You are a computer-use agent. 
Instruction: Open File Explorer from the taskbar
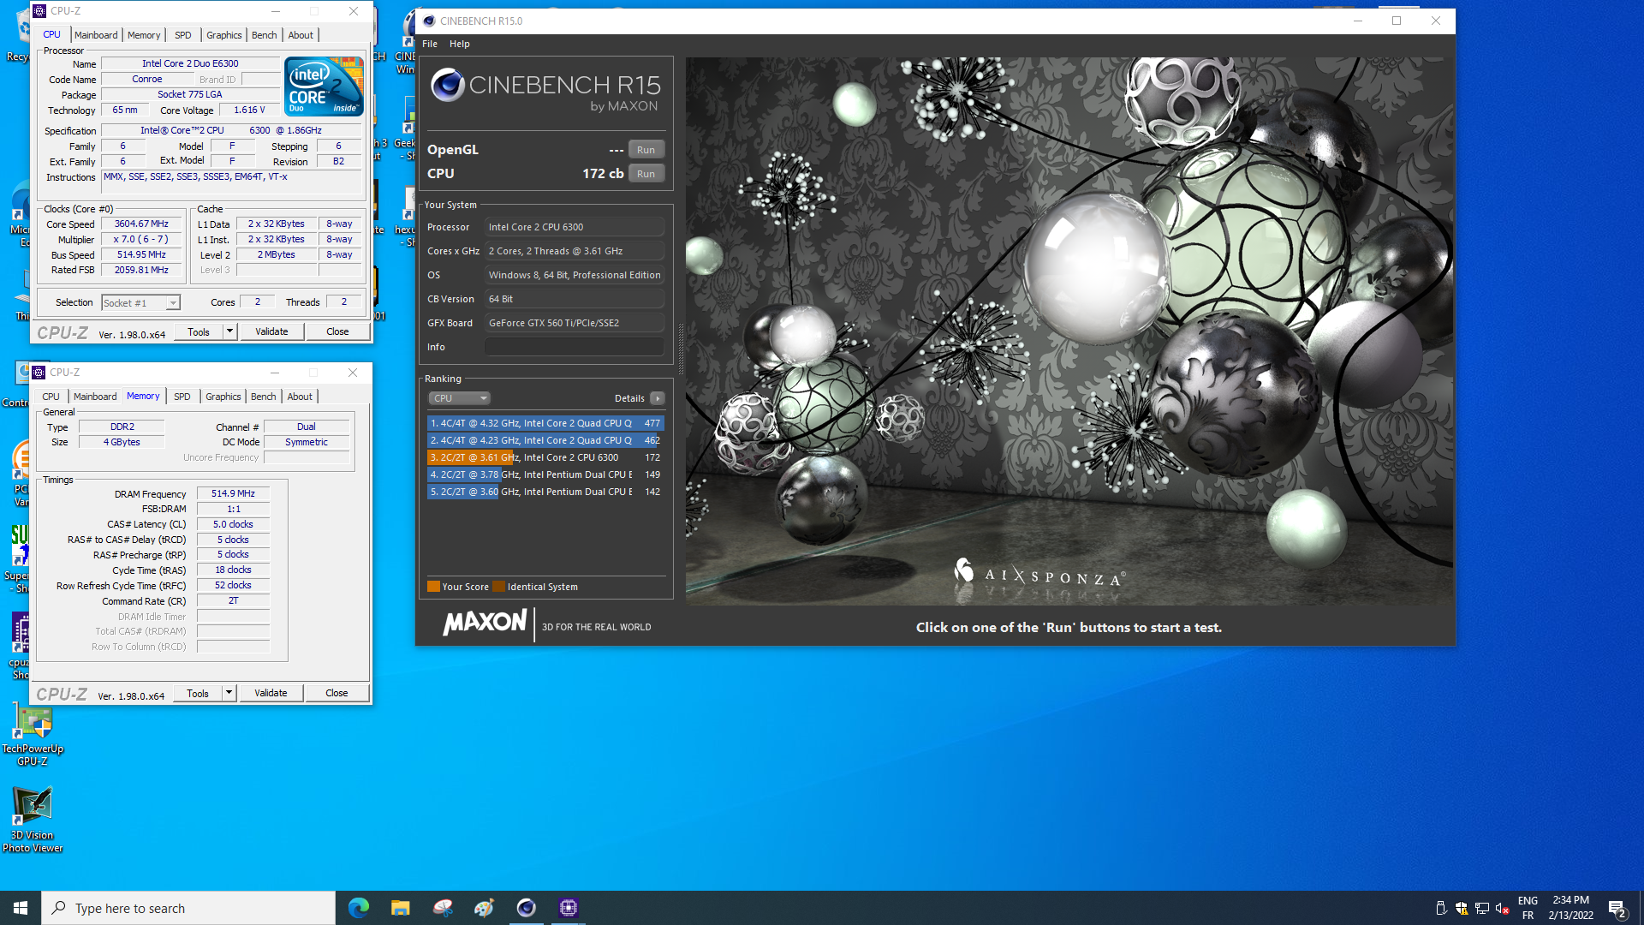click(401, 908)
